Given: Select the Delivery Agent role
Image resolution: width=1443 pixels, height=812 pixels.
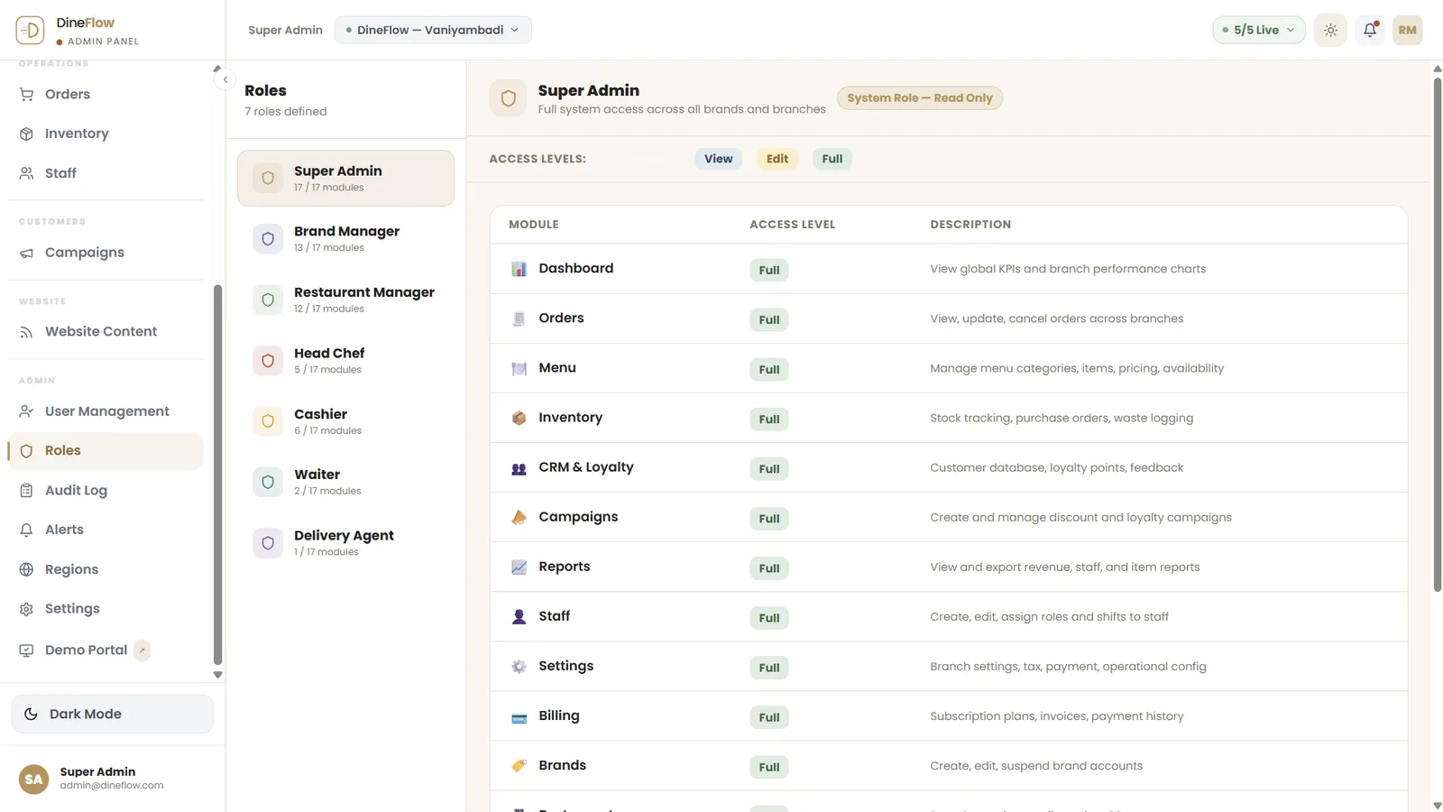Looking at the screenshot, I should point(345,543).
